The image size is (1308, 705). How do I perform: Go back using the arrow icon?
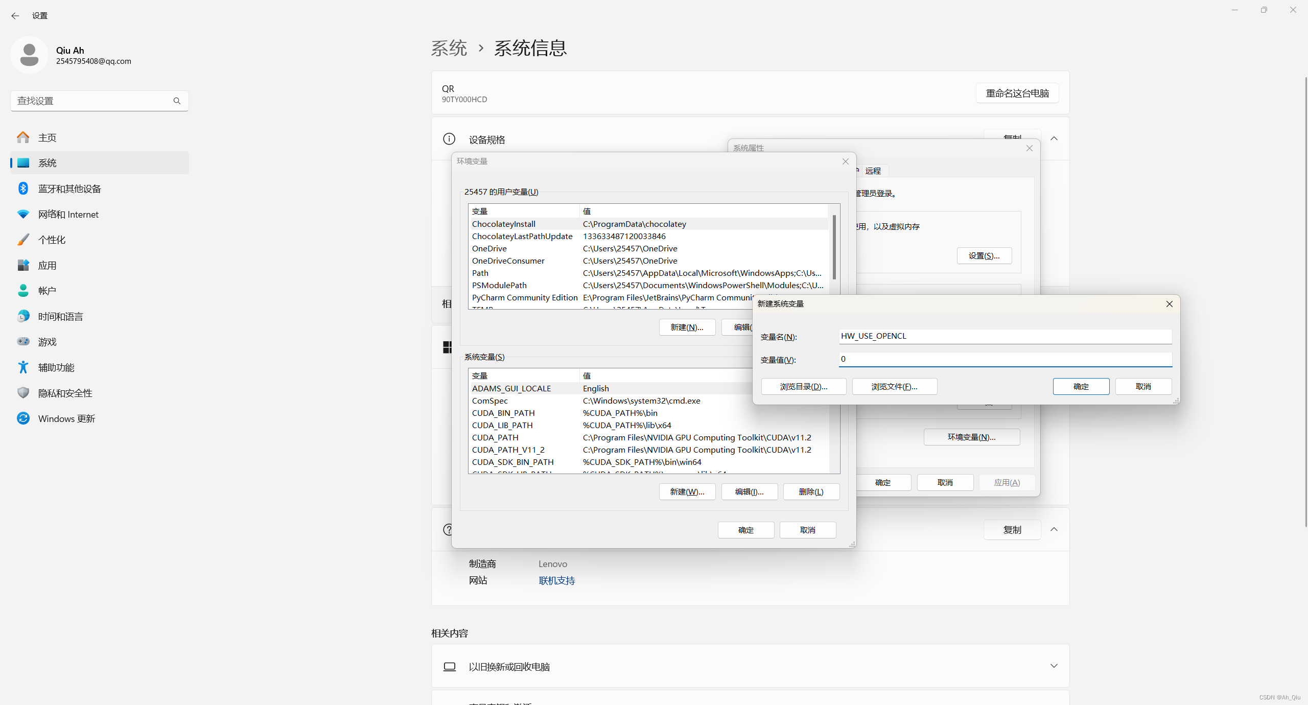15,16
